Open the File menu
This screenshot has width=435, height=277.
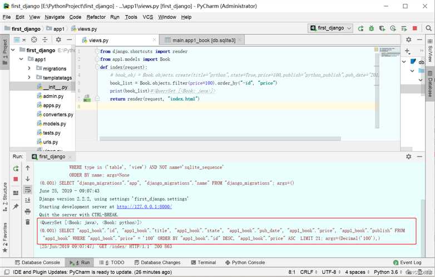pos(7,17)
